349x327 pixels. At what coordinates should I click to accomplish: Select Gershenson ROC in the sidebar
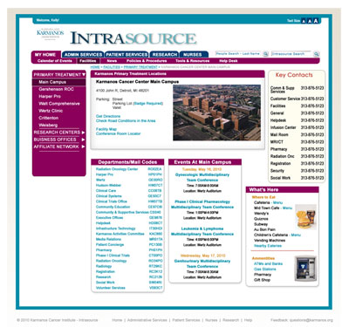[56, 89]
